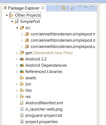
Task: Close the Package Explorer tab
Action: 43,8
